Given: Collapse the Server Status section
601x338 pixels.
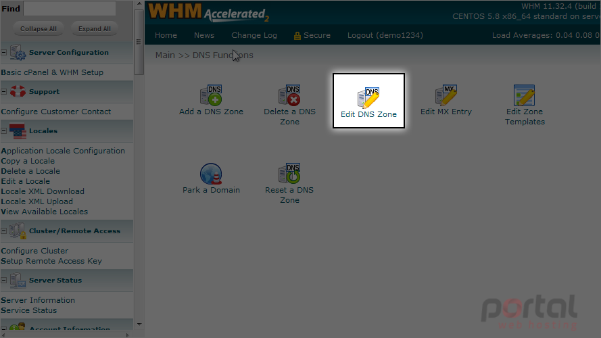Looking at the screenshot, I should (4, 280).
